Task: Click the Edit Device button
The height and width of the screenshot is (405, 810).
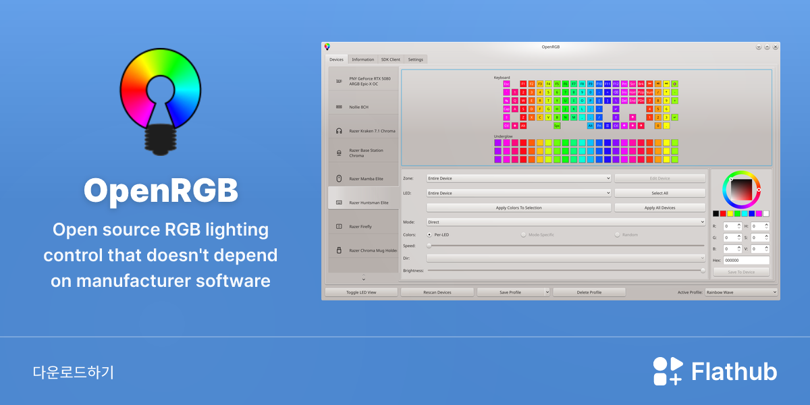Action: pos(659,178)
